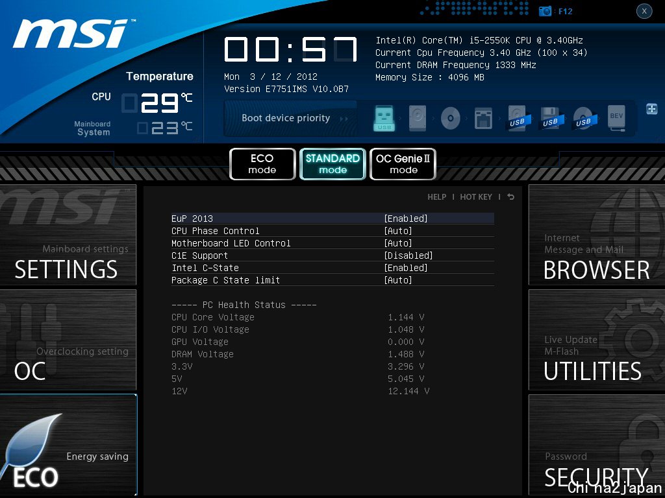Click the 5V rail 5.045 V reading
Viewport: 665px width, 498px height.
click(406, 379)
